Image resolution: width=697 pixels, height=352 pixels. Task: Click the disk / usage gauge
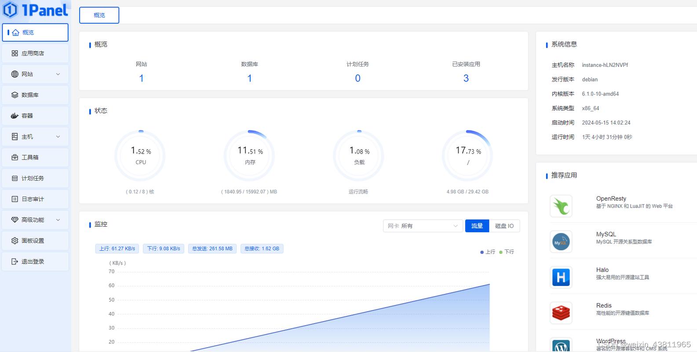tap(468, 156)
